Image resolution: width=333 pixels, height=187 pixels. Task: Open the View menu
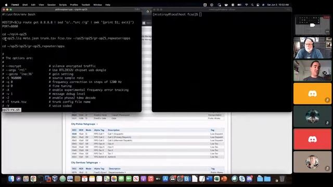(x=41, y=5)
